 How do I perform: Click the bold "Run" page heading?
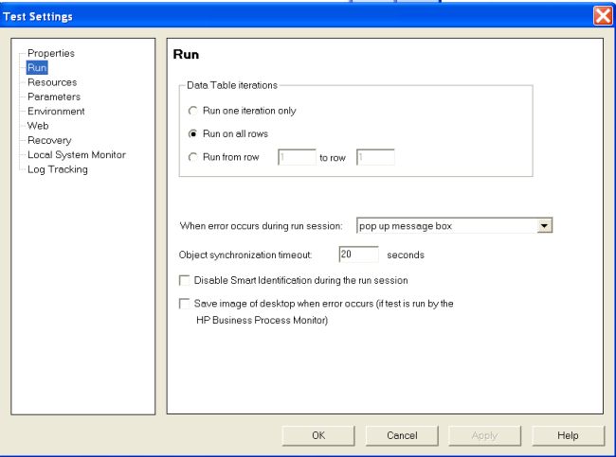coord(186,54)
